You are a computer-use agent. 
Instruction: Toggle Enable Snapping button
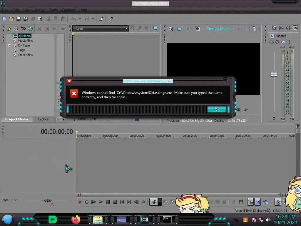[250, 202]
